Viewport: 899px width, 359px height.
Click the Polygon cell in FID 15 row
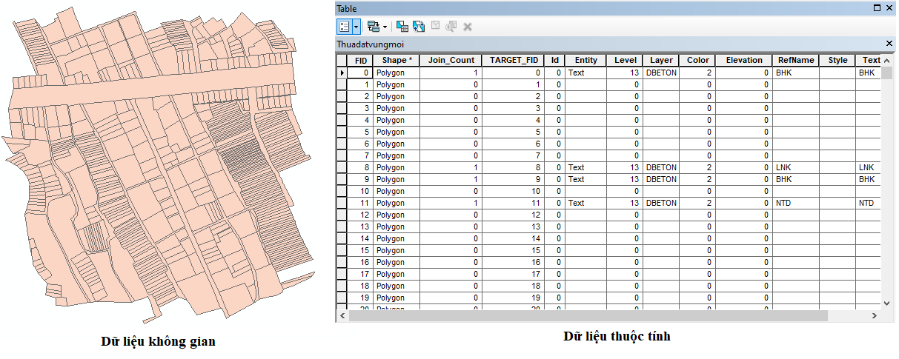pos(396,250)
